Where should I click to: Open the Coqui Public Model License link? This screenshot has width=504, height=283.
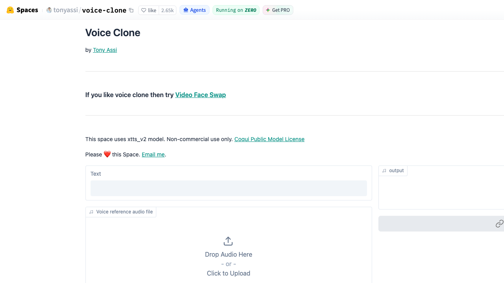tap(269, 139)
